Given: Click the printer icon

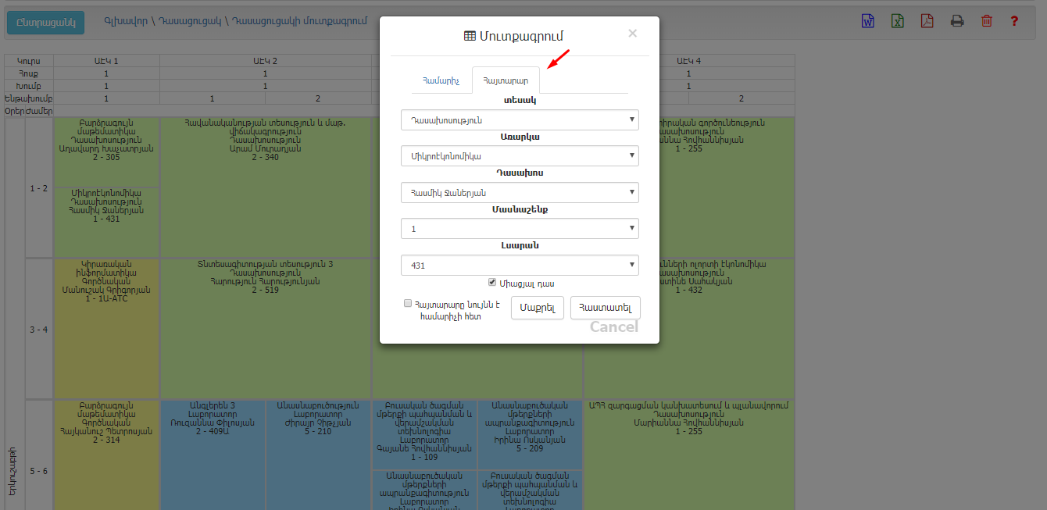Looking at the screenshot, I should tap(957, 21).
